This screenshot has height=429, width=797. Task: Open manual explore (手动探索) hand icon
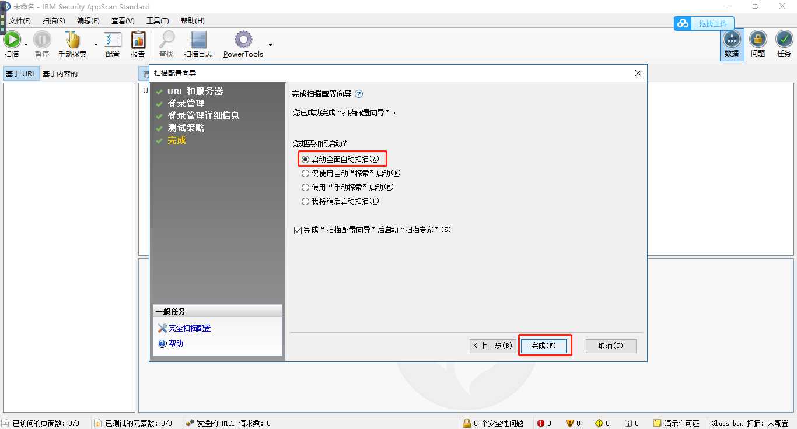coord(72,40)
